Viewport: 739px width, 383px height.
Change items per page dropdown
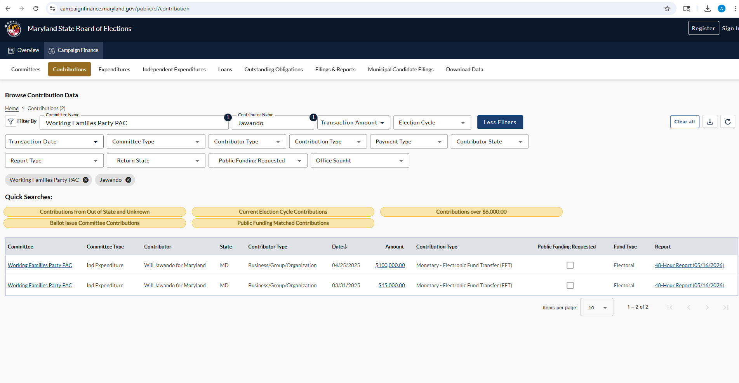tap(597, 307)
